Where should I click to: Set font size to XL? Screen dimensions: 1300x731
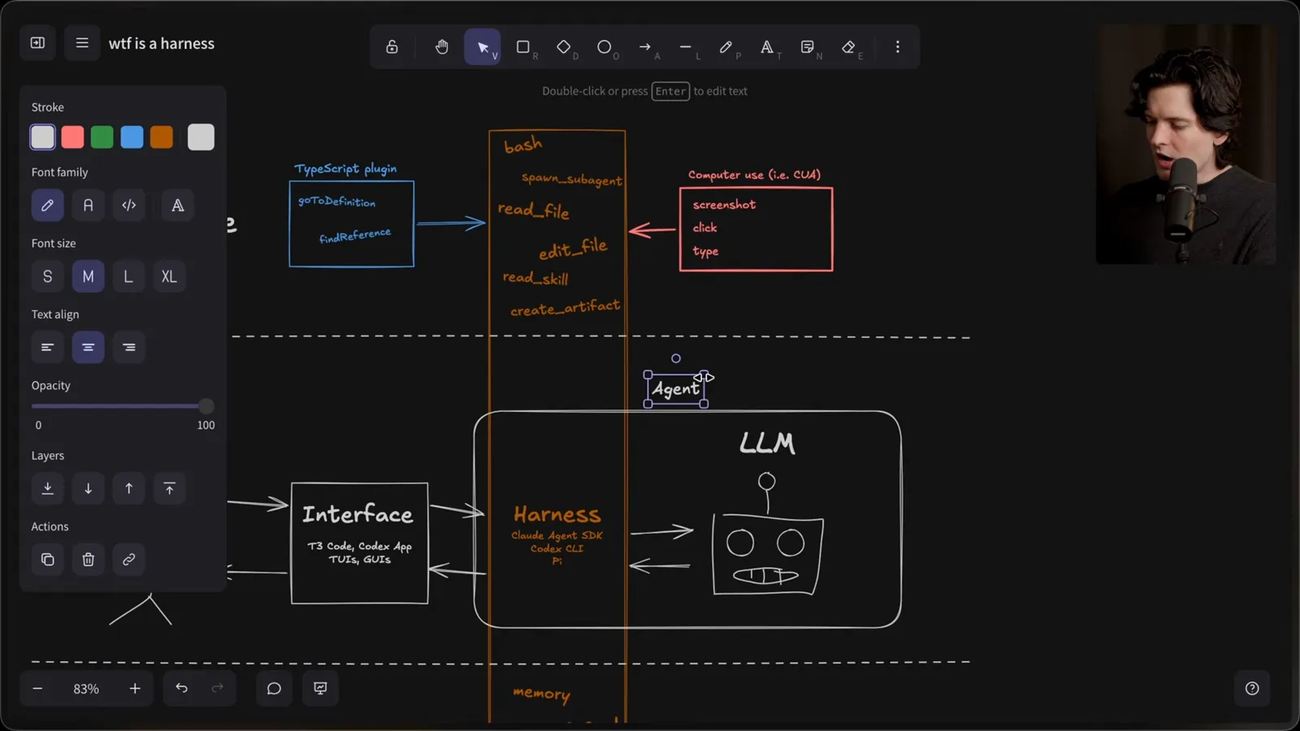click(x=169, y=277)
